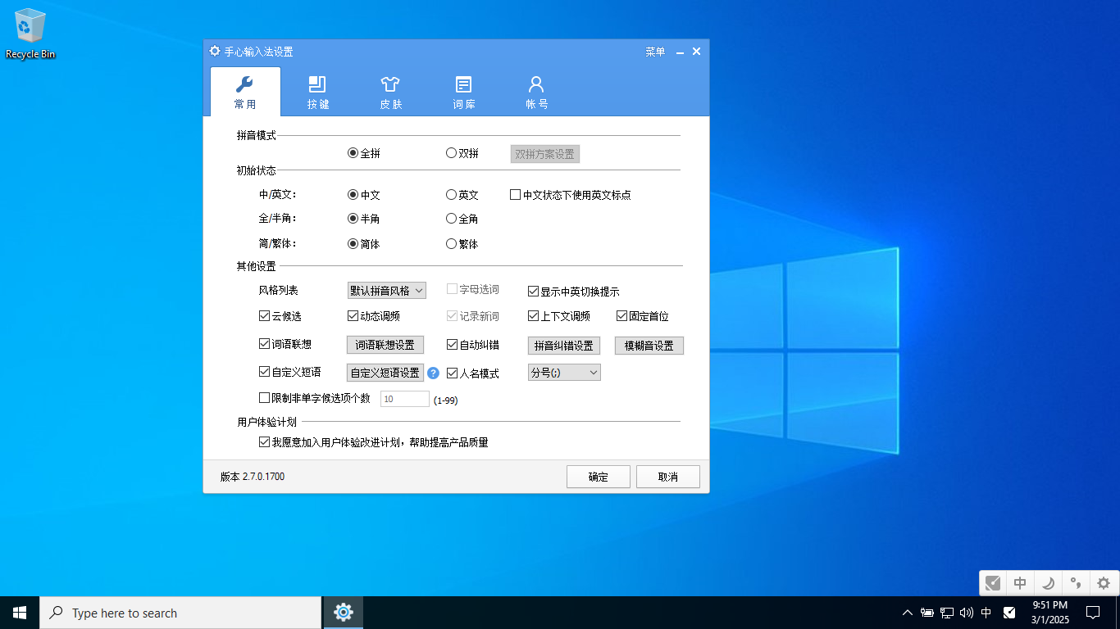The height and width of the screenshot is (629, 1120).
Task: Toggle 词语联想 checkbox
Action: [265, 344]
